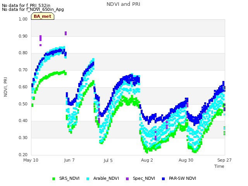Click the 0.30 y-axis tick label
The height and width of the screenshot is (186, 248).
click(x=23, y=138)
